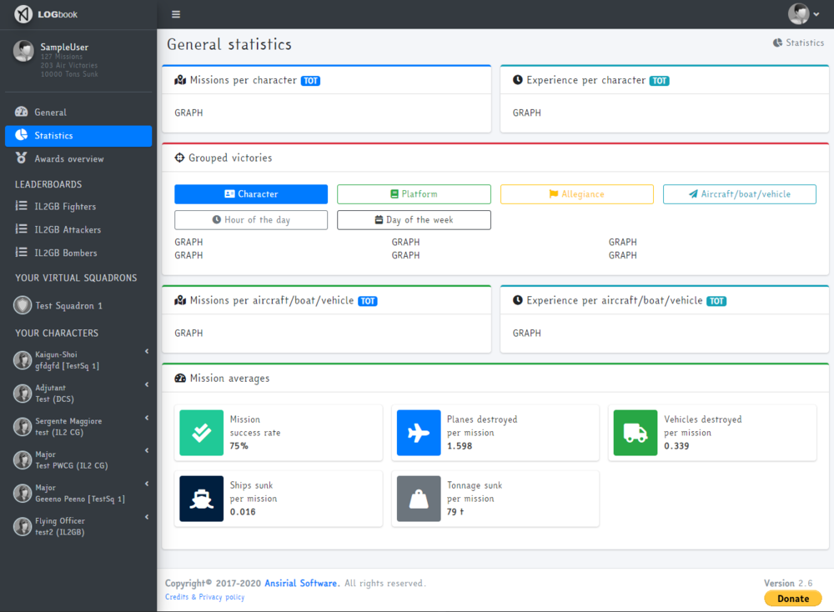Screen dimensions: 834x612
Task: Select the Hour of the day grouping
Action: (x=251, y=220)
